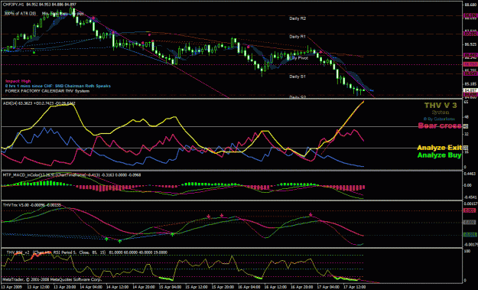Screen dimensions: 478x290
Task: Click the Bear cross signal label
Action: [x=440, y=125]
